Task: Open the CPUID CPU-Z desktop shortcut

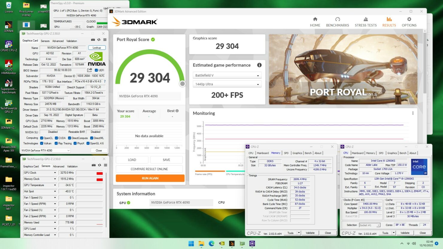Action: [9, 46]
